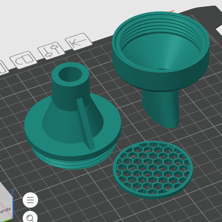This screenshot has width=222, height=222.
Task: Click the arrow-to-line bed icon
Action: 78,41
